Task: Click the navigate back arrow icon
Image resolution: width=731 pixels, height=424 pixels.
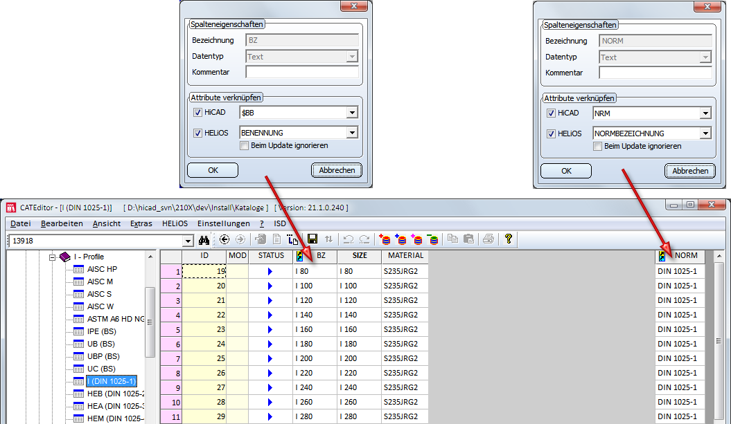Action: 224,240
